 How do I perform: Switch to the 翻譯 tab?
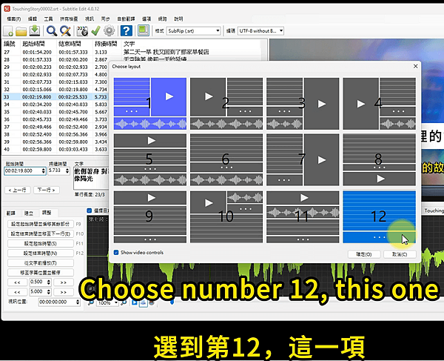(x=11, y=213)
